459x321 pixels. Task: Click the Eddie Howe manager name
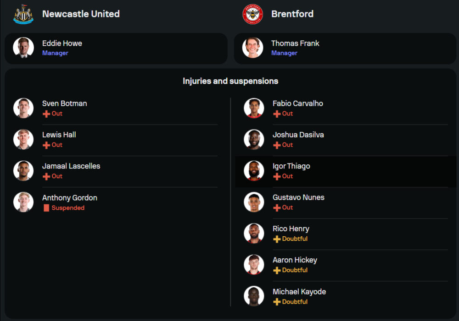(x=62, y=44)
